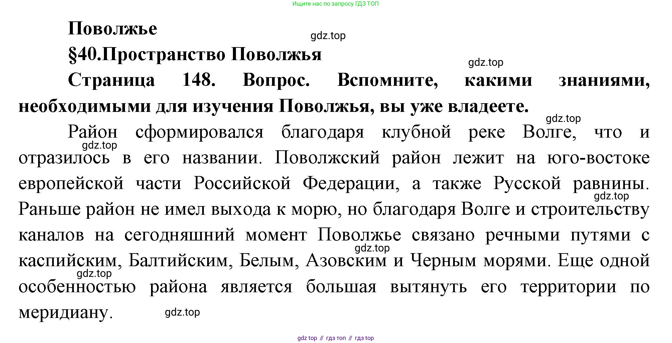Click the word 'меридиану.'
The height and width of the screenshot is (343, 672).
[65, 313]
